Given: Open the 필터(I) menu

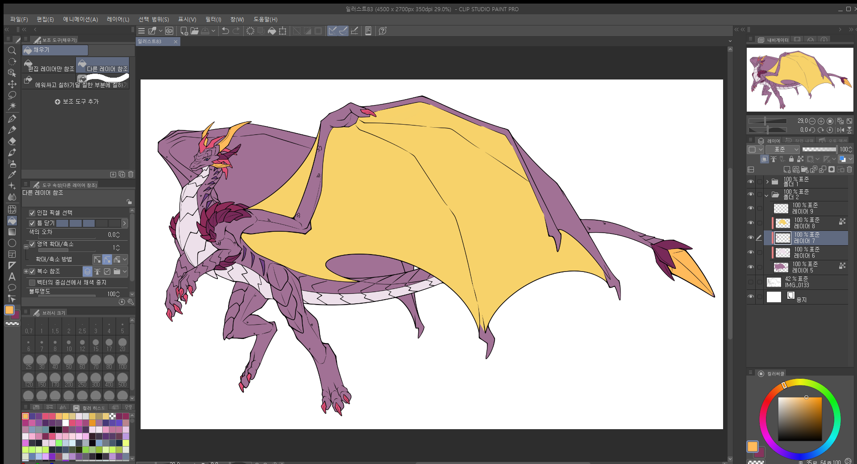Looking at the screenshot, I should click(213, 19).
